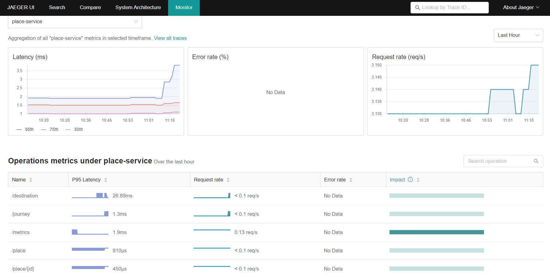This screenshot has width=550, height=276.
Task: Click the sort icon next to Name column
Action: pos(30,180)
